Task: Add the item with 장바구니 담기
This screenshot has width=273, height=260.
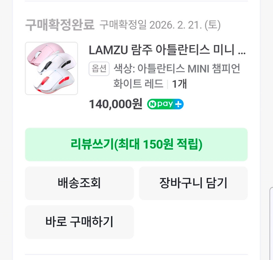Action: tap(193, 183)
